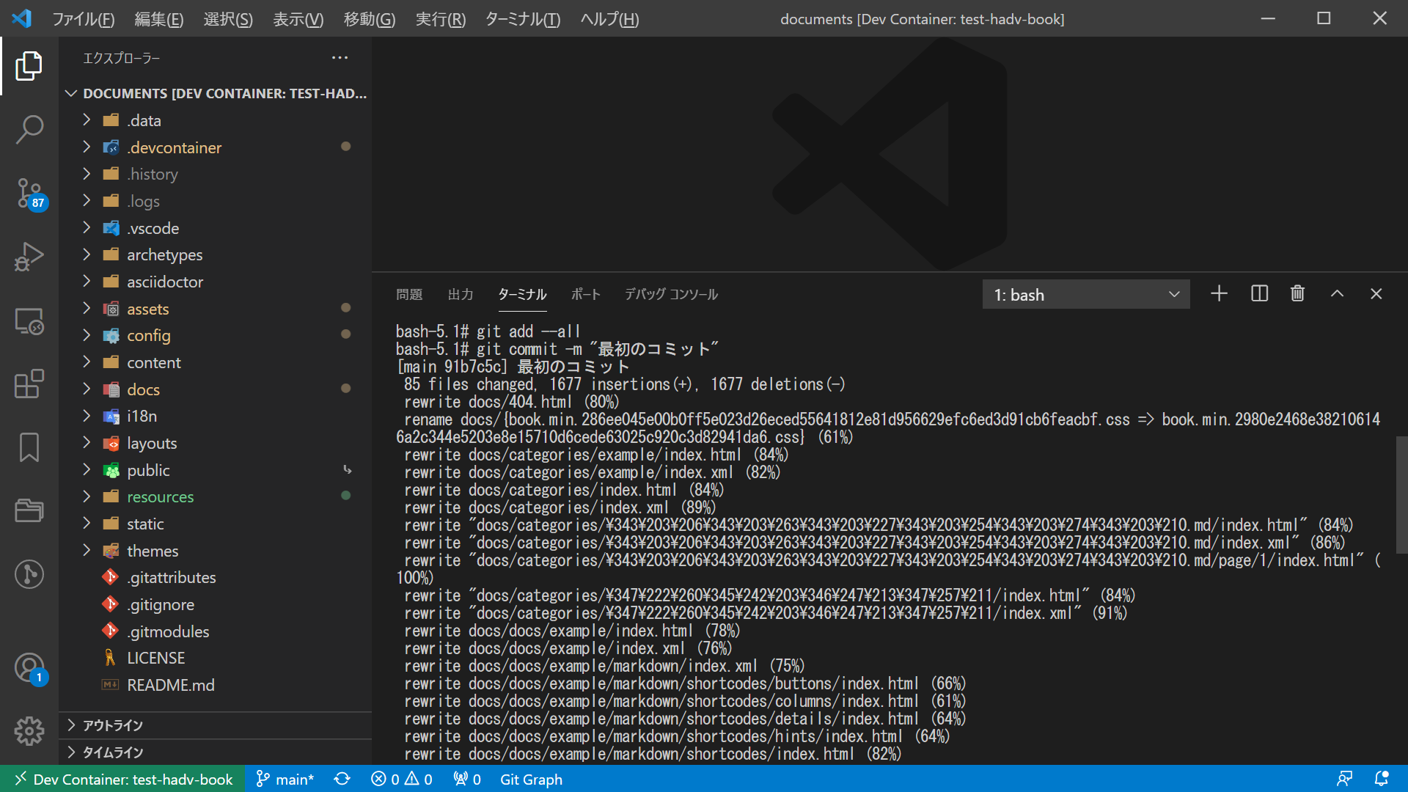This screenshot has height=792, width=1408.
Task: Open the Git Graph activity bar icon
Action: [29, 574]
